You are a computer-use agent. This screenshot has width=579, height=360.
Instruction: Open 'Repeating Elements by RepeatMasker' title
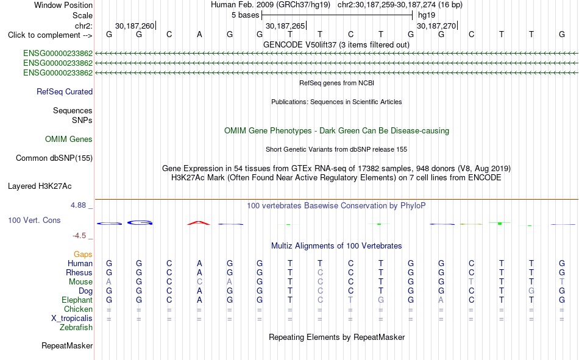pyautogui.click(x=337, y=337)
